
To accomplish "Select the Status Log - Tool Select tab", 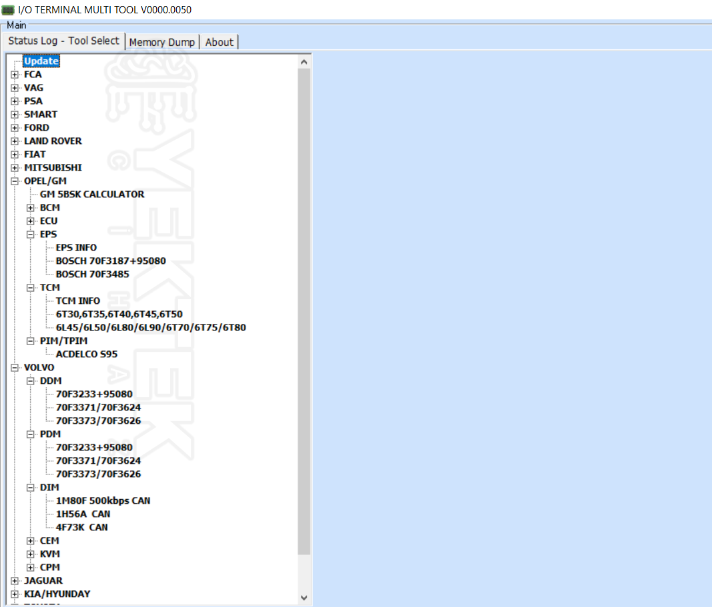I will pyautogui.click(x=63, y=41).
